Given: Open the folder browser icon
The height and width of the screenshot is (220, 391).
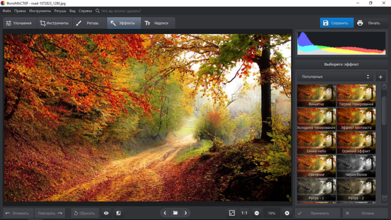Looking at the screenshot, I should 175,213.
